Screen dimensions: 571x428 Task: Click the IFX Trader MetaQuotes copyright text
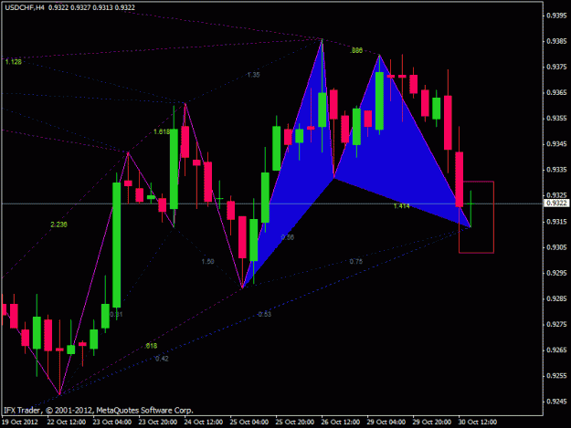(99, 410)
